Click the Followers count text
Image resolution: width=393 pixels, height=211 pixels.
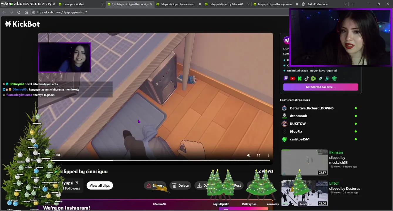coord(71,188)
